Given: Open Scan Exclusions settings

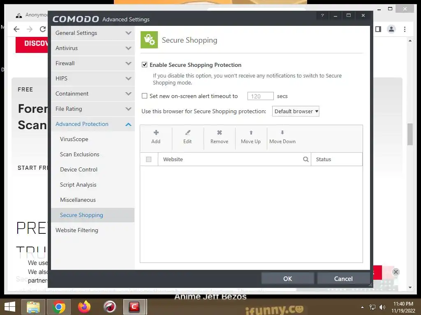Looking at the screenshot, I should pyautogui.click(x=79, y=154).
